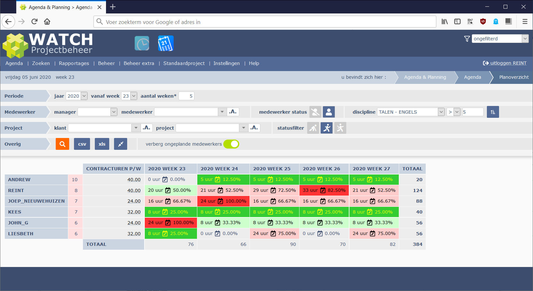Click ANDREW contract hours 40.00 link
The height and width of the screenshot is (291, 533).
tap(134, 180)
